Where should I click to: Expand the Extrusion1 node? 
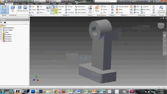click(1, 34)
